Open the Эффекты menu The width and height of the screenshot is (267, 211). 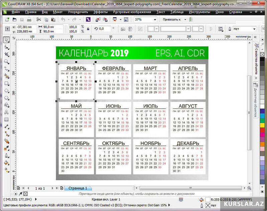[x=101, y=12]
